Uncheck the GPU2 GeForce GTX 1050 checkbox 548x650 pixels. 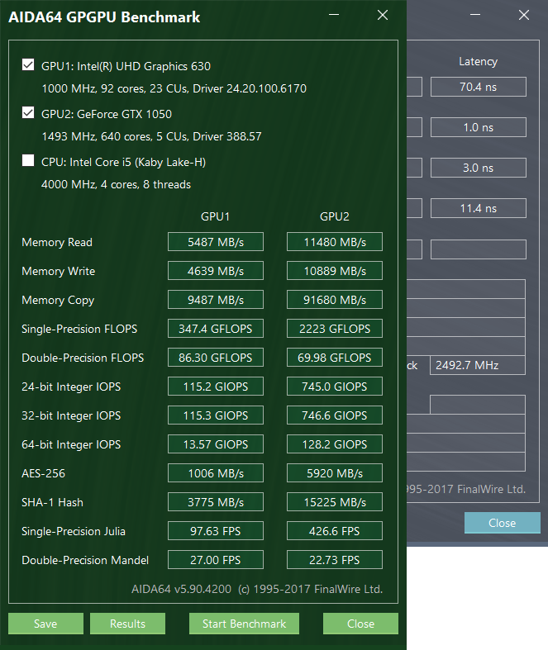pos(28,113)
